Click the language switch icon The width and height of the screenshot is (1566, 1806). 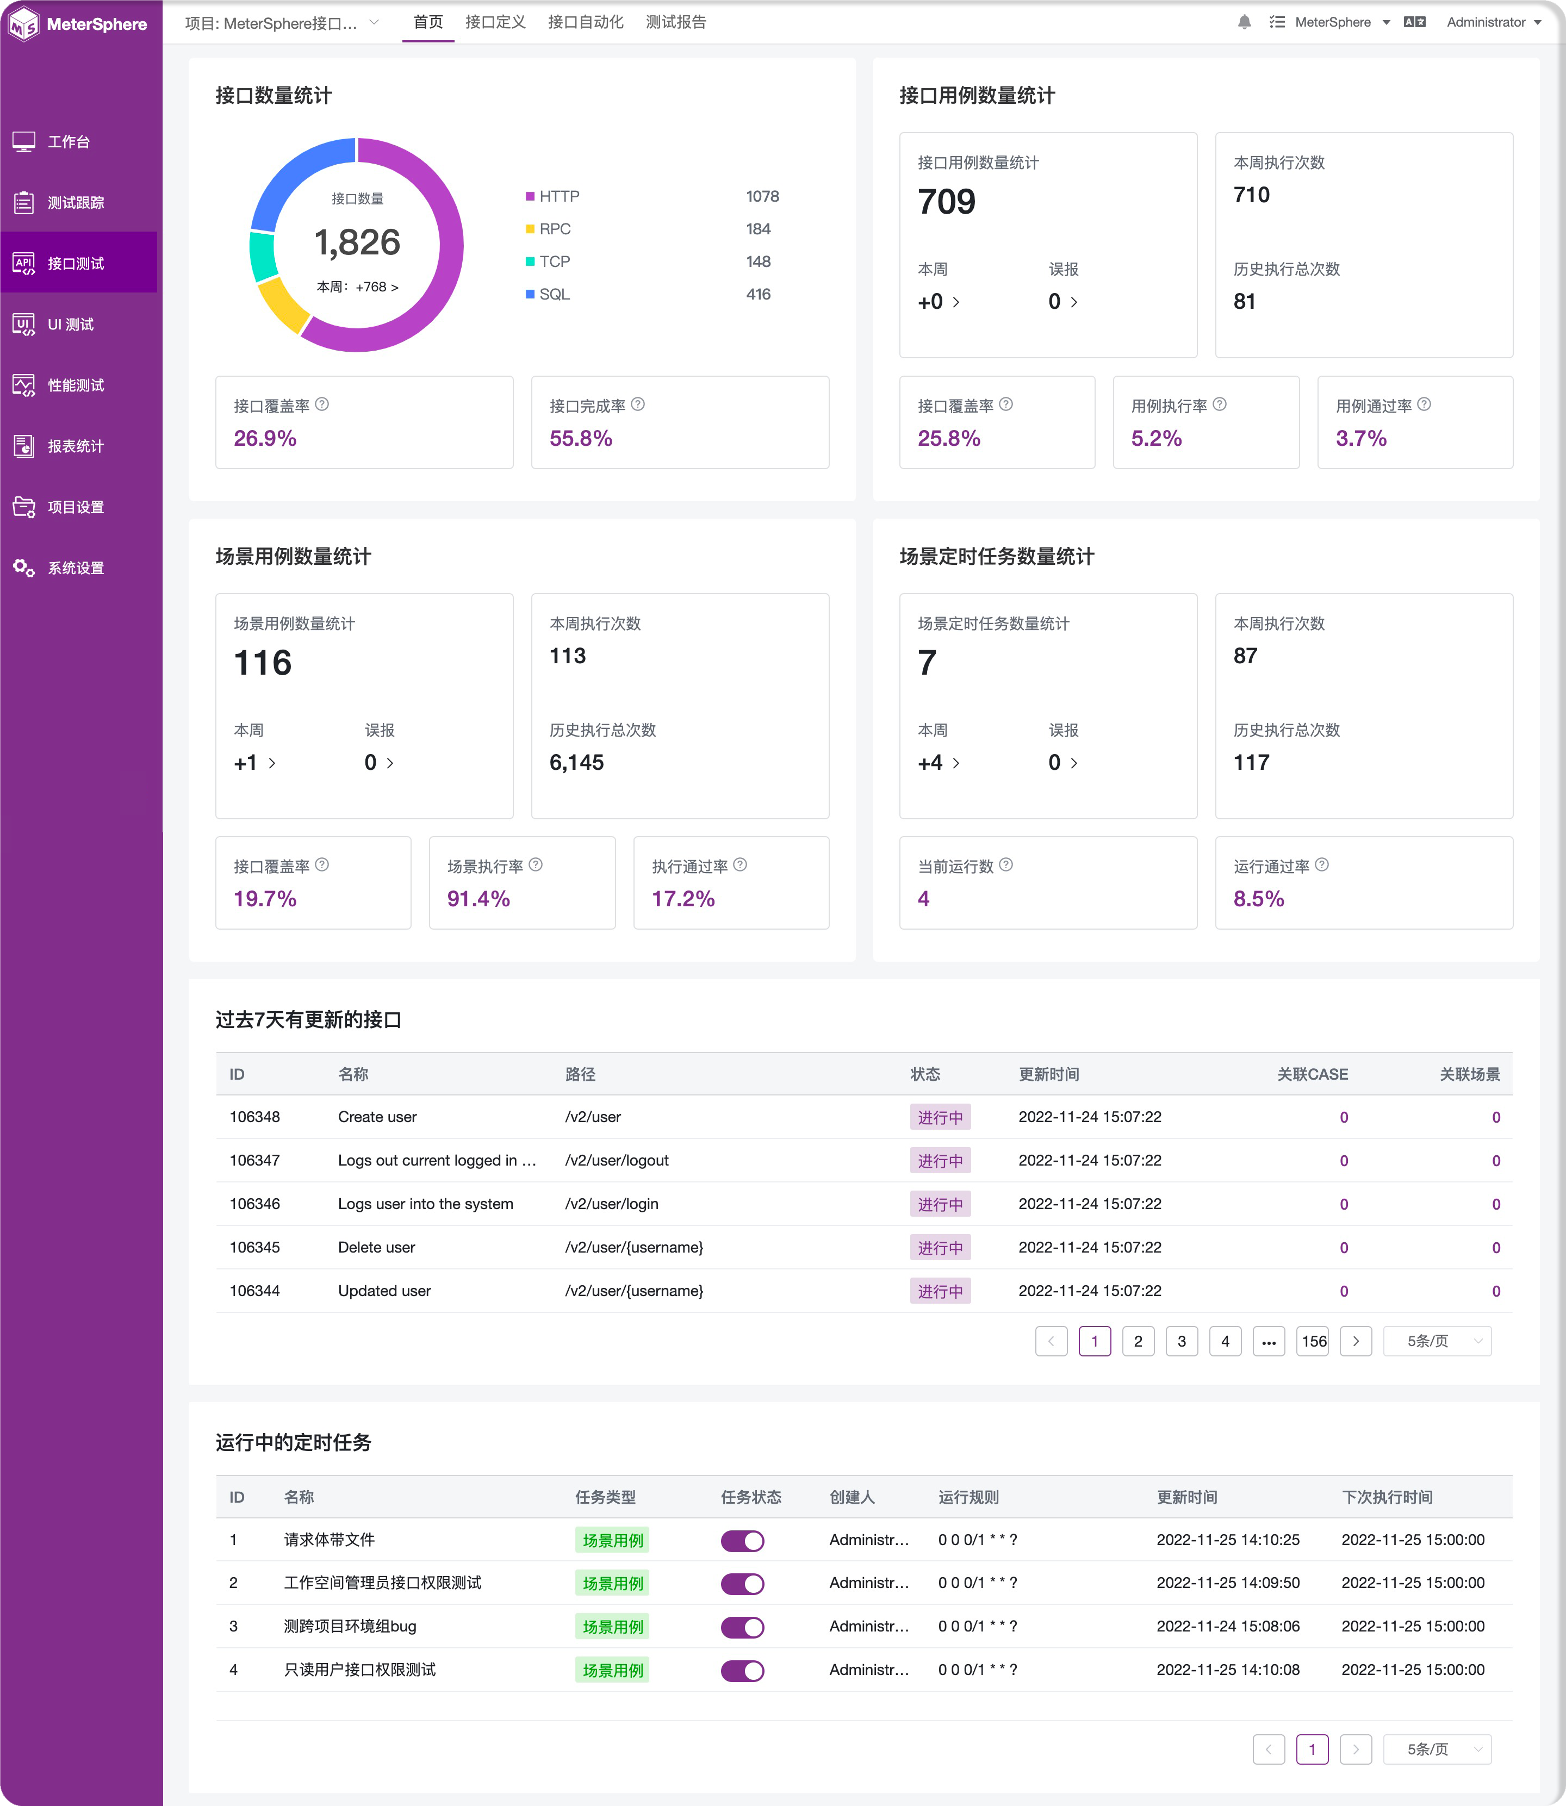tap(1414, 22)
